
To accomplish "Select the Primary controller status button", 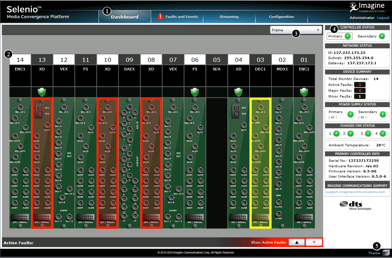I will pyautogui.click(x=339, y=36).
